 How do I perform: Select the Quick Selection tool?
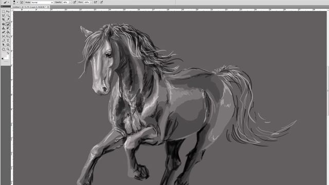point(8,15)
